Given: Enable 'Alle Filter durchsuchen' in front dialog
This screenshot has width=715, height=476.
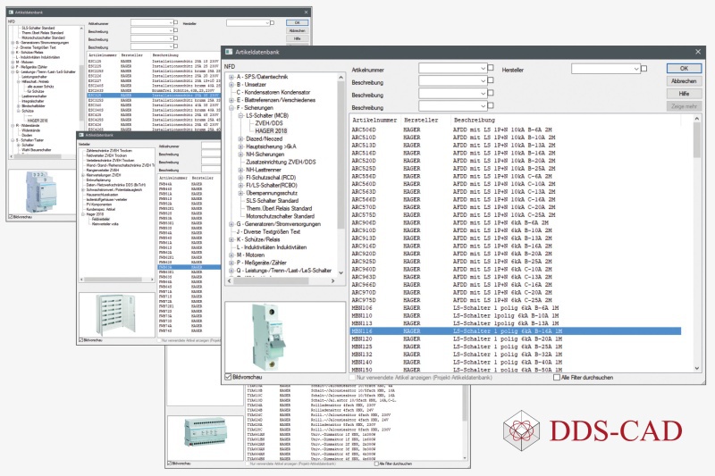Looking at the screenshot, I should click(x=556, y=378).
